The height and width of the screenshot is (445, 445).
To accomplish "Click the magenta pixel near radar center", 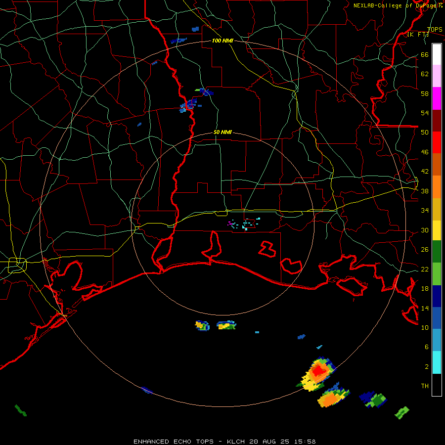I will tap(231, 224).
